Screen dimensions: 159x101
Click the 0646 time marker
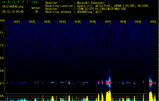click(93, 22)
